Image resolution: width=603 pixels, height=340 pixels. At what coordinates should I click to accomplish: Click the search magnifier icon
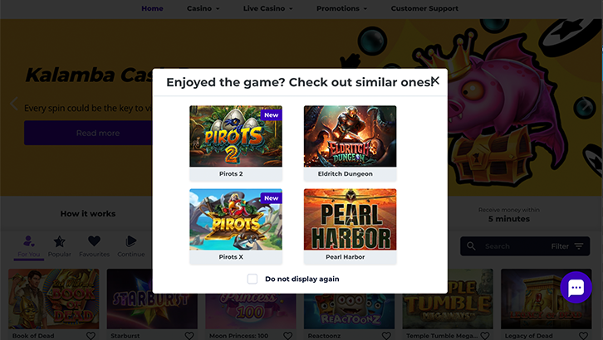(471, 246)
